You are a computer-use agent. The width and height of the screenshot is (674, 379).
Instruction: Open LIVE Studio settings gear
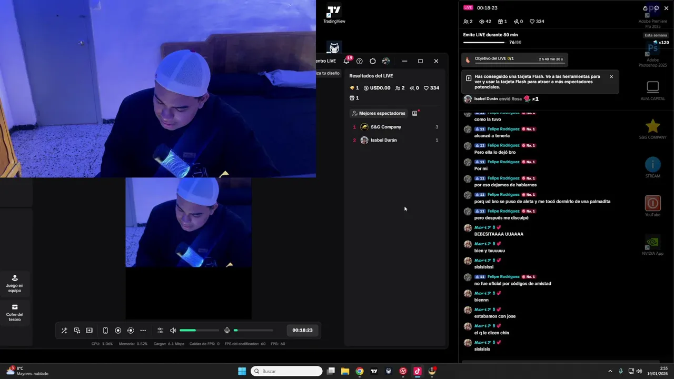(x=373, y=61)
